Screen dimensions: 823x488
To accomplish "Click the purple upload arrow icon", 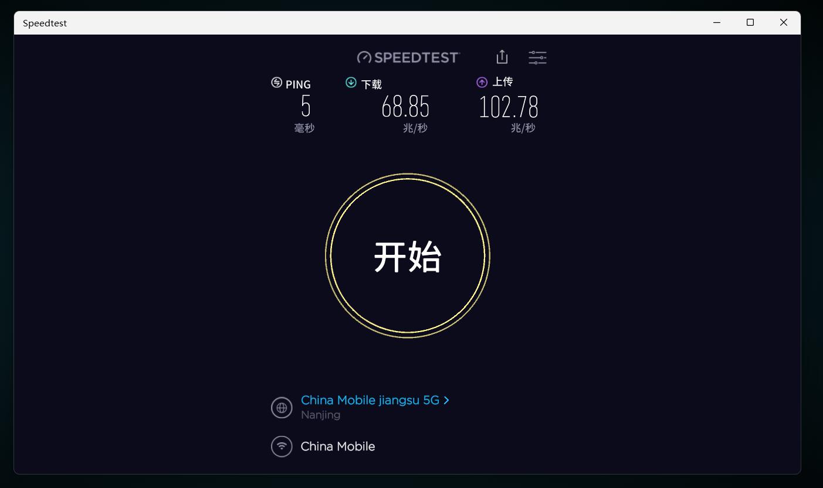I will [482, 82].
